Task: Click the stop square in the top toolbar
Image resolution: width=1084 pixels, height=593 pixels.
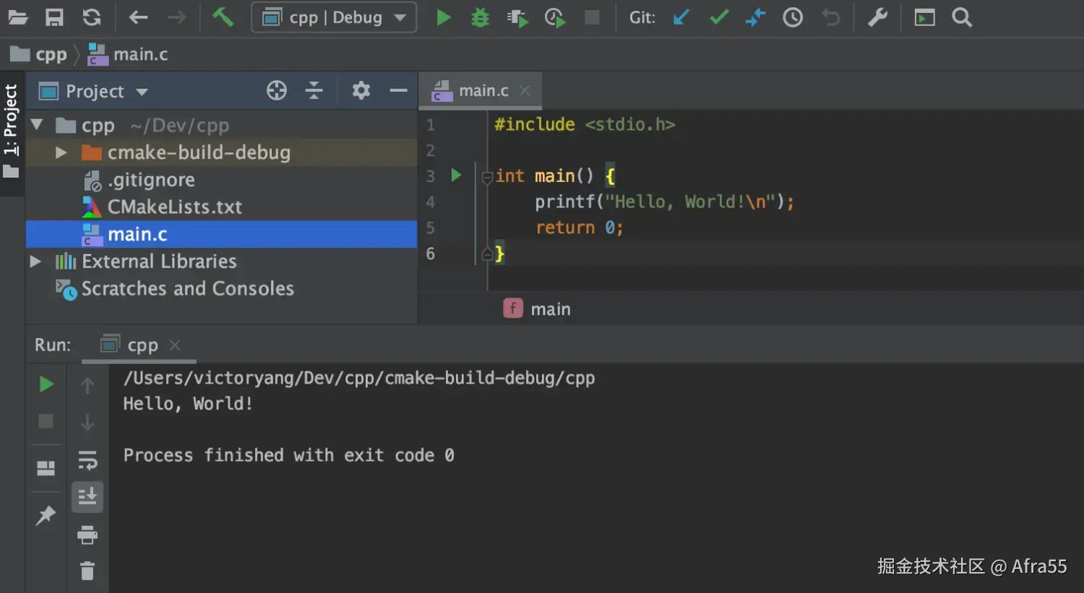Action: tap(592, 17)
